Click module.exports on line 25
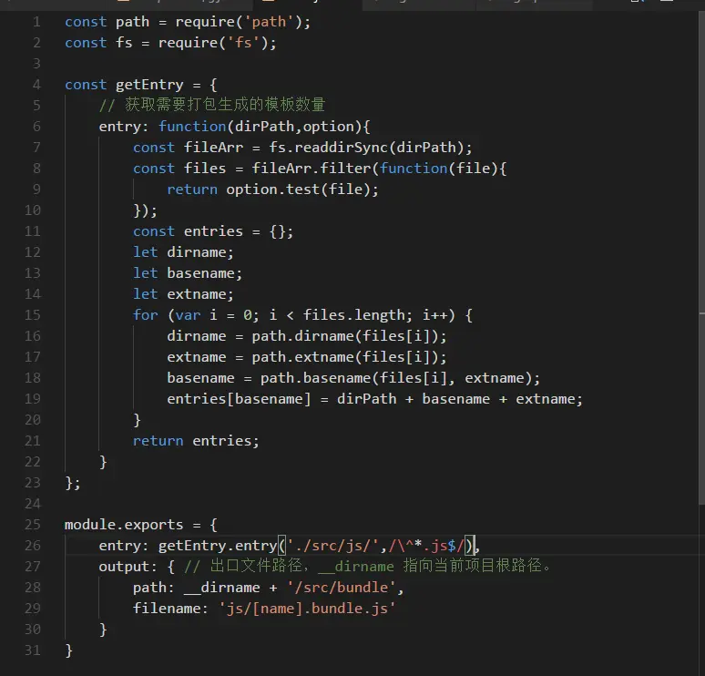Screen dimensions: 705x676 pos(124,525)
